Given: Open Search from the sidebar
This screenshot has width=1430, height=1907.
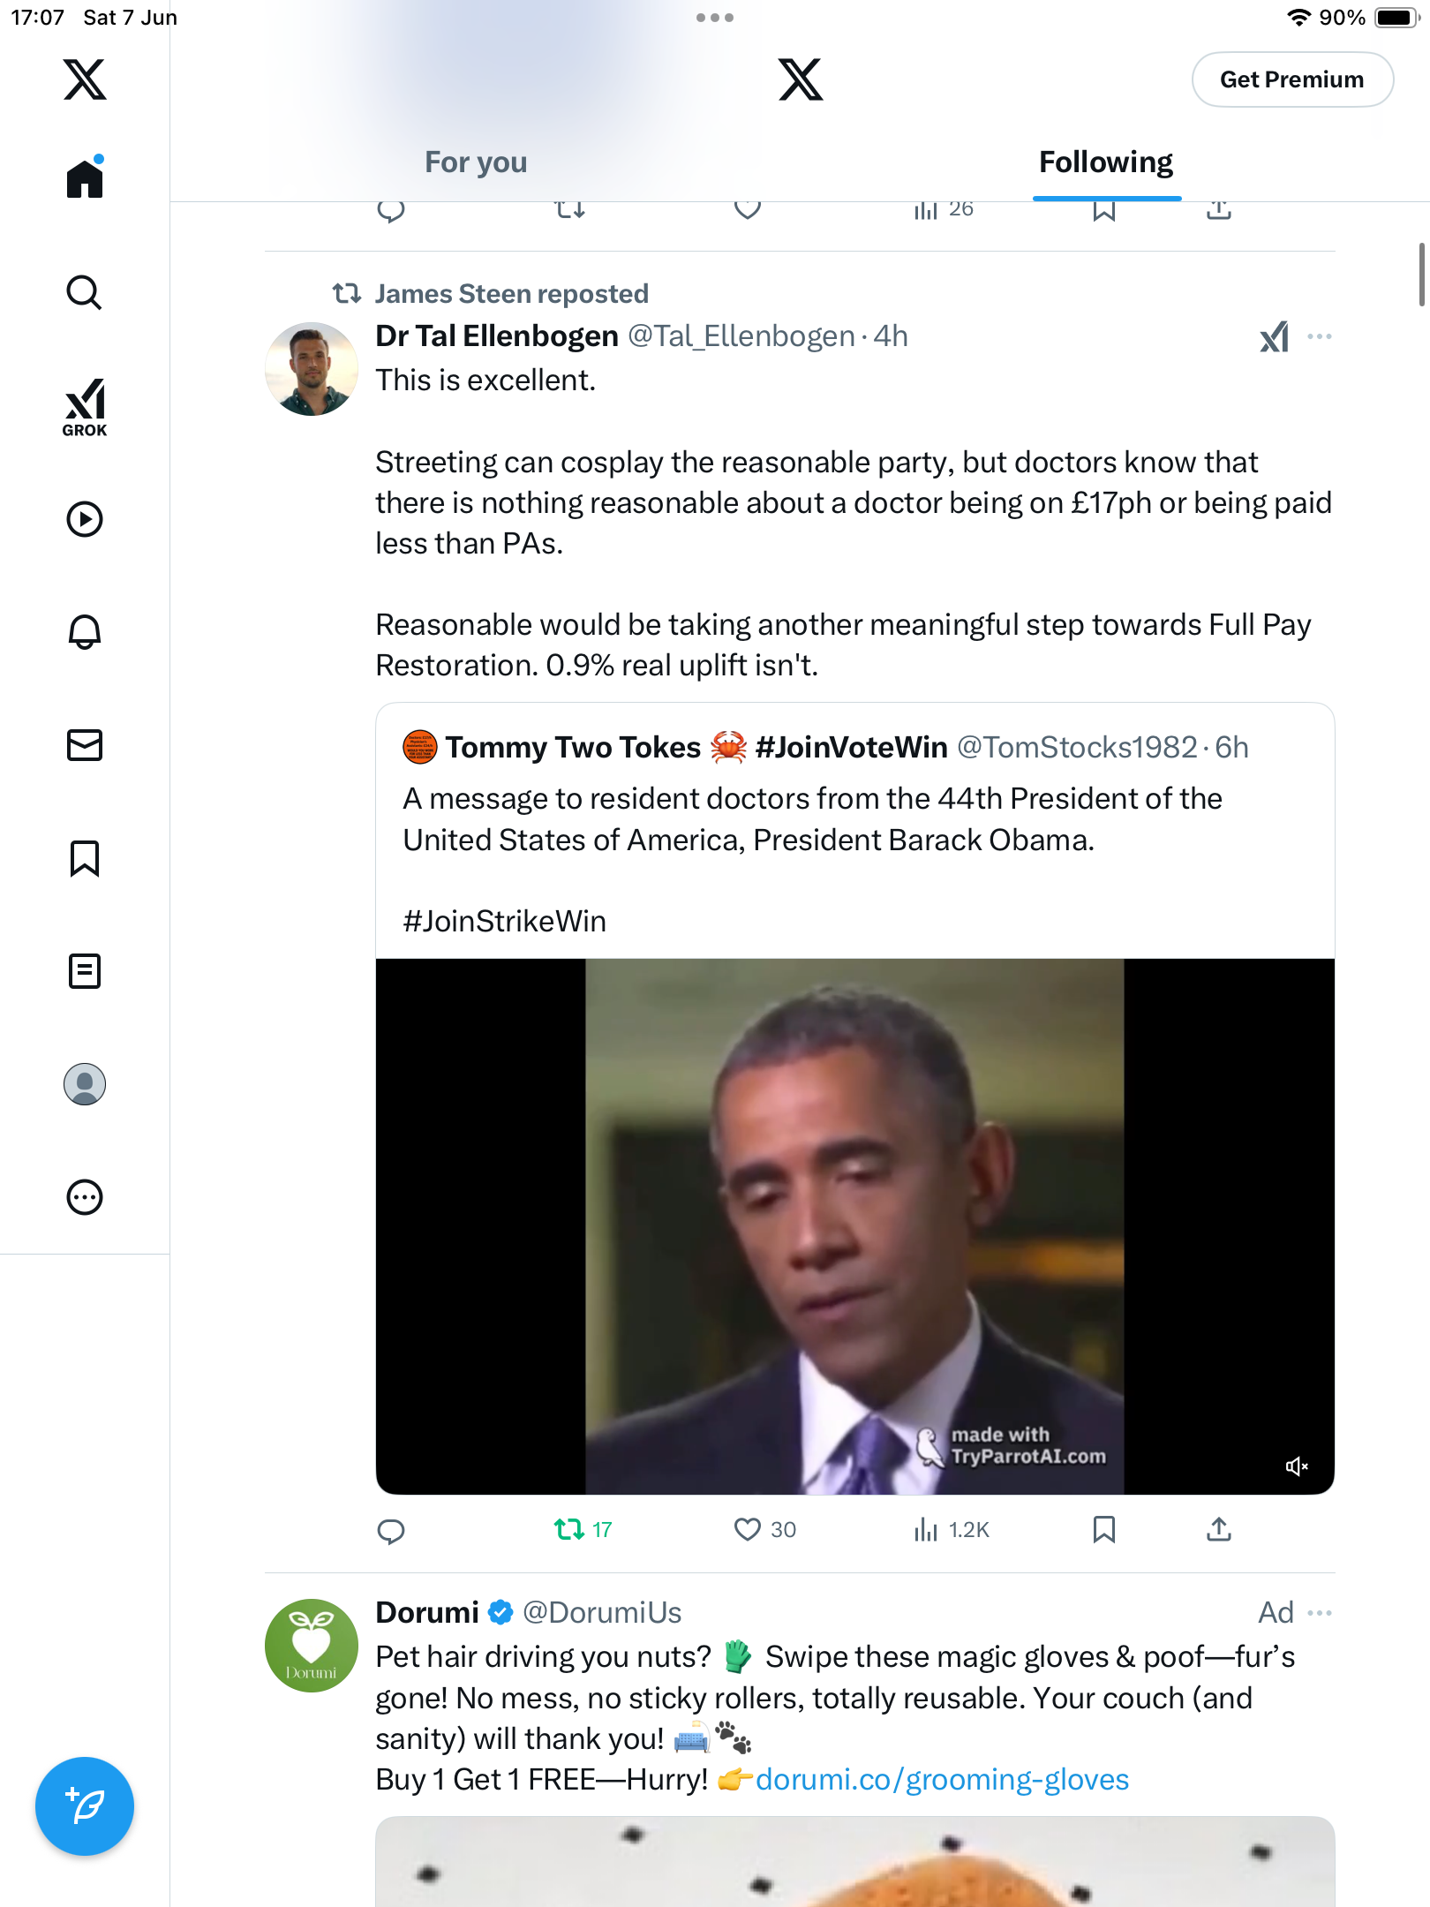Looking at the screenshot, I should coord(85,292).
